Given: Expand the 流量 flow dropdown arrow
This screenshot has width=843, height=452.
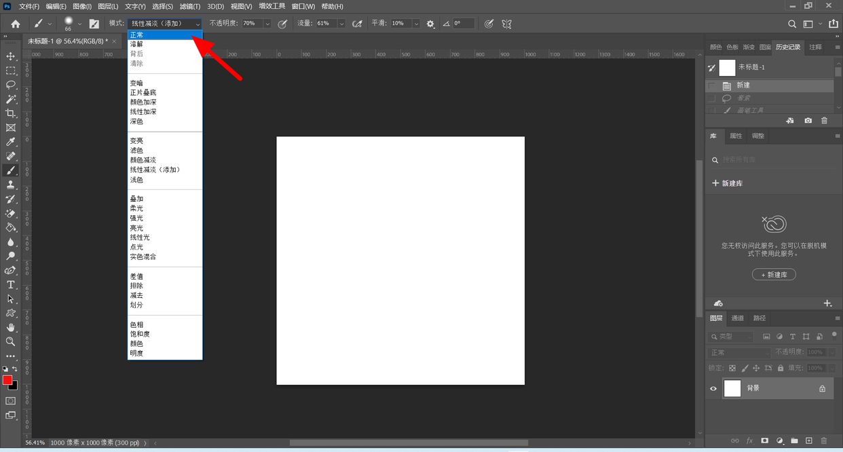Looking at the screenshot, I should pos(341,24).
